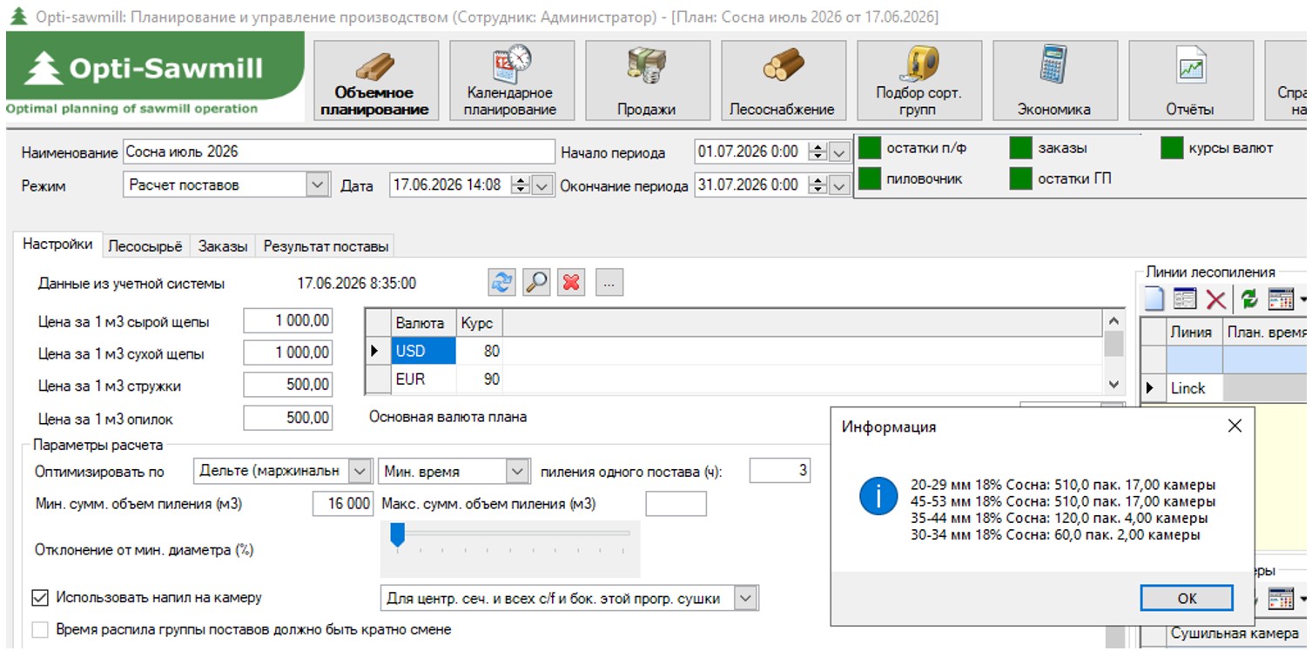
Task: Switch to the Результат поставы tab
Action: 326,246
